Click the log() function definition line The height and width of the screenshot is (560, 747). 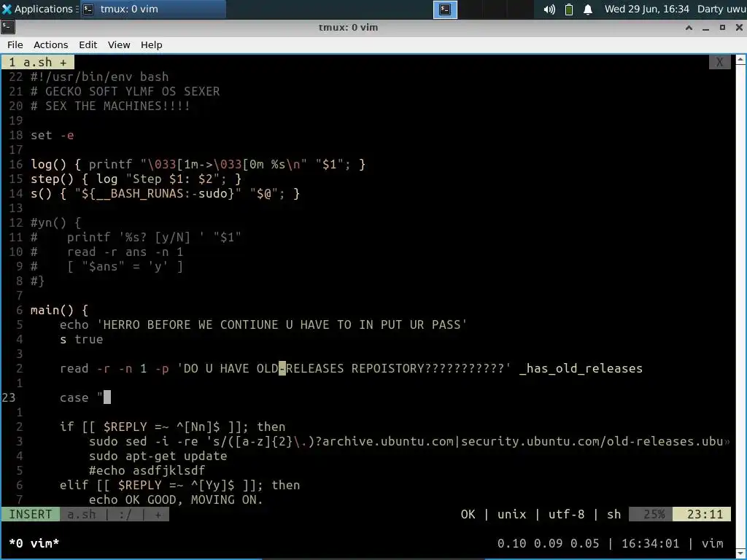[x=198, y=164]
